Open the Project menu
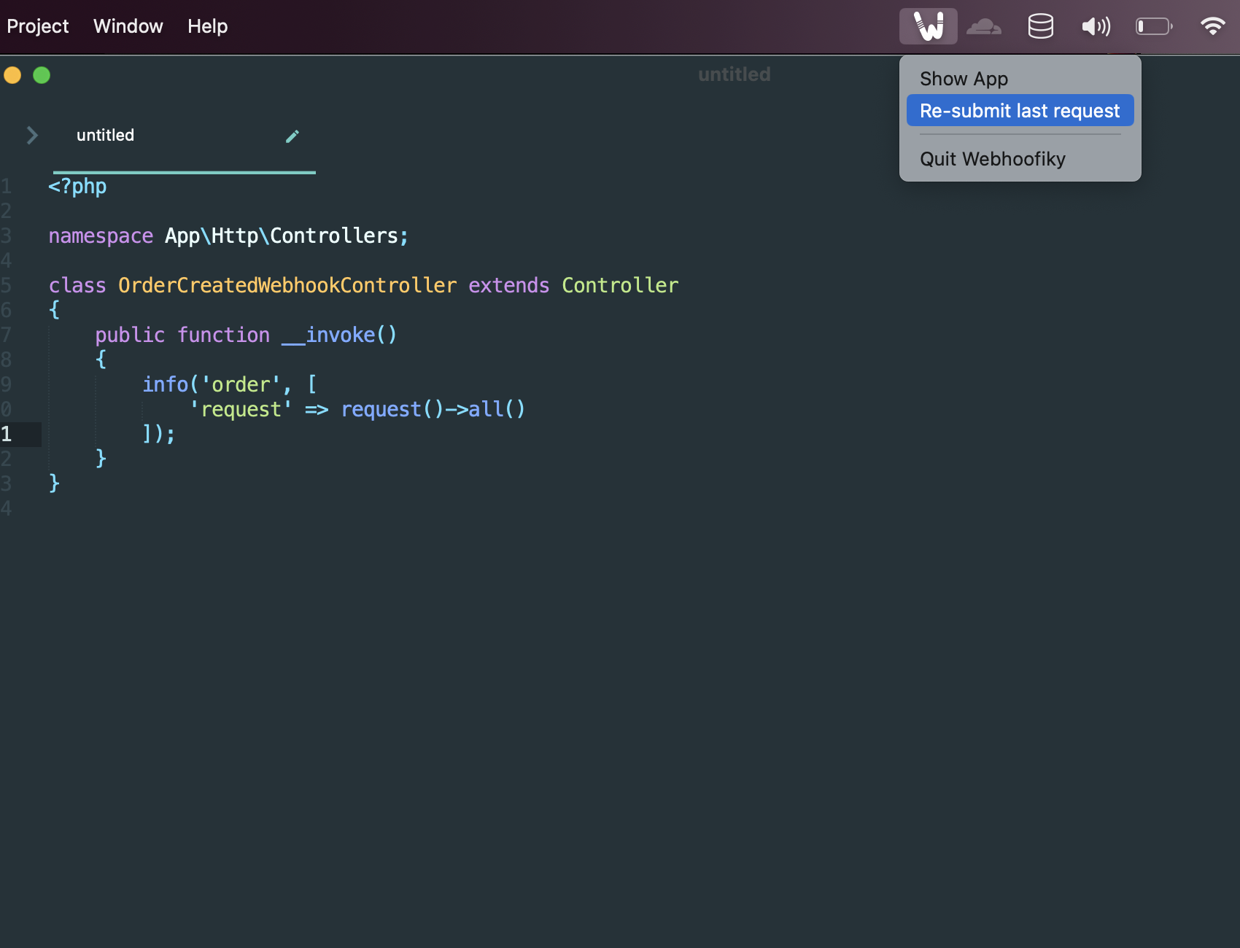 38,26
